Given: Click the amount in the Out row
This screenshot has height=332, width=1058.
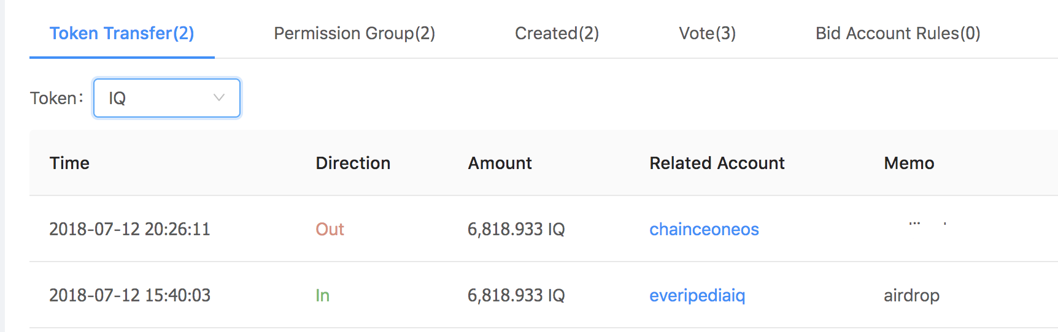Looking at the screenshot, I should (x=515, y=229).
